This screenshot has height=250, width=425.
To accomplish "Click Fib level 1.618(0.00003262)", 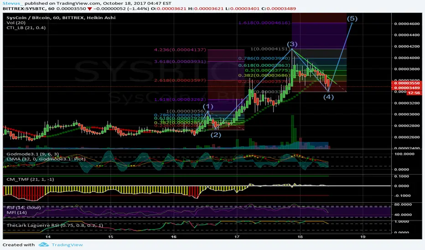I will tap(180, 100).
